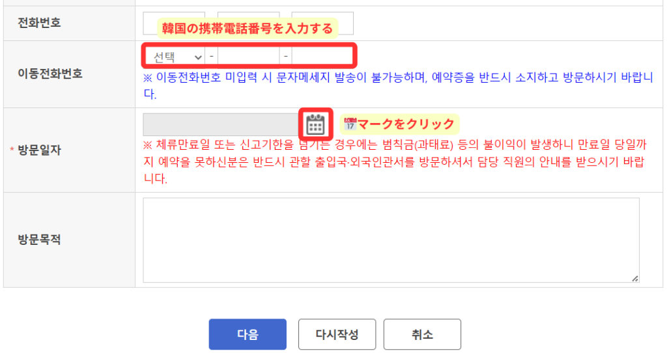Viewport: 667px width, 353px height.
Task: Click the 방문일자 row label
Action: pyautogui.click(x=39, y=150)
